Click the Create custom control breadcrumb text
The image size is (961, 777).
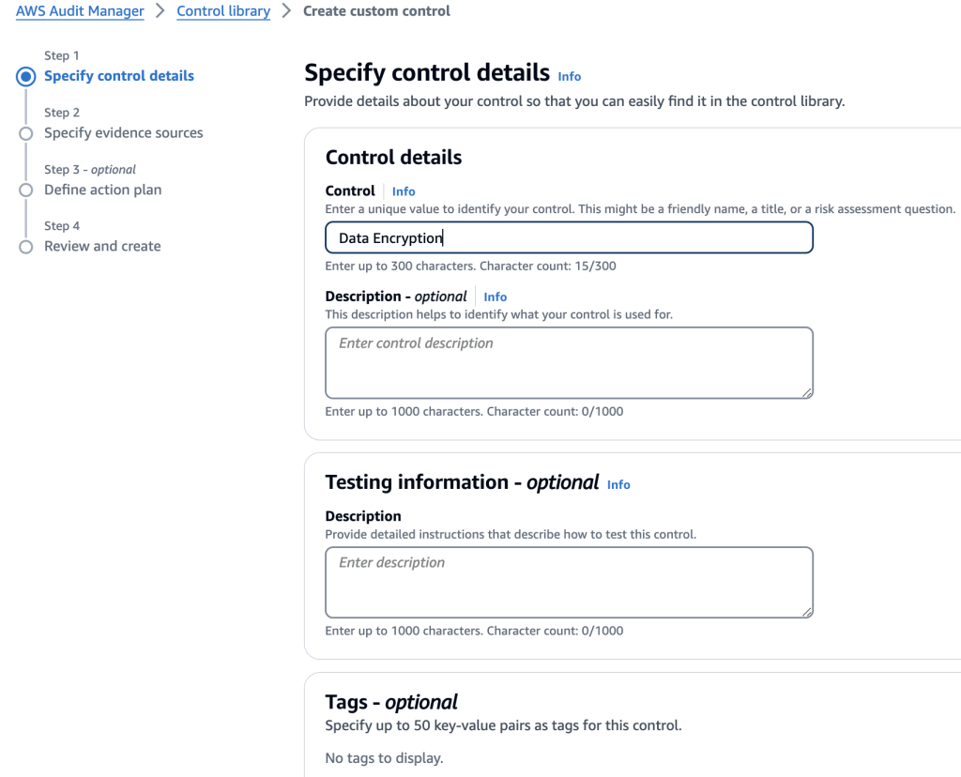tap(376, 11)
